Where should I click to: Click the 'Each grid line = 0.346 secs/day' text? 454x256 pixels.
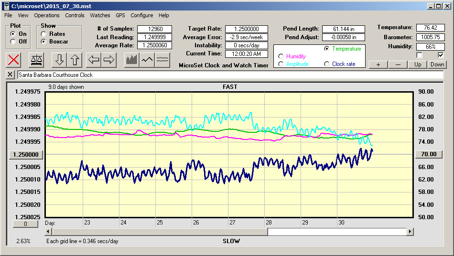82,241
